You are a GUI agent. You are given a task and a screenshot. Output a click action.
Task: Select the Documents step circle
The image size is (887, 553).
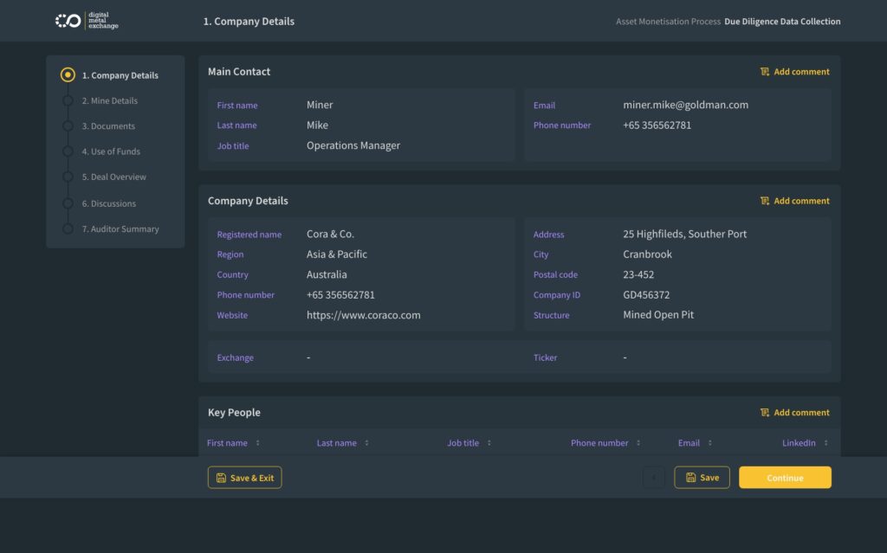coord(68,126)
